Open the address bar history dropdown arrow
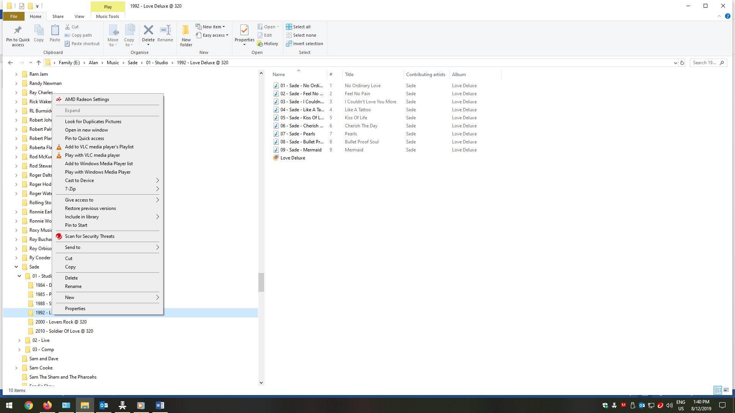This screenshot has width=735, height=413. (x=675, y=63)
